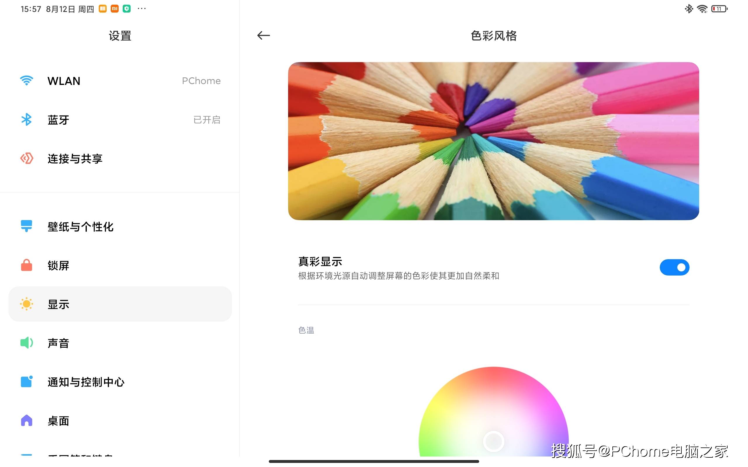The height and width of the screenshot is (467, 748).
Task: Click the colored pencils preview image
Action: [493, 141]
